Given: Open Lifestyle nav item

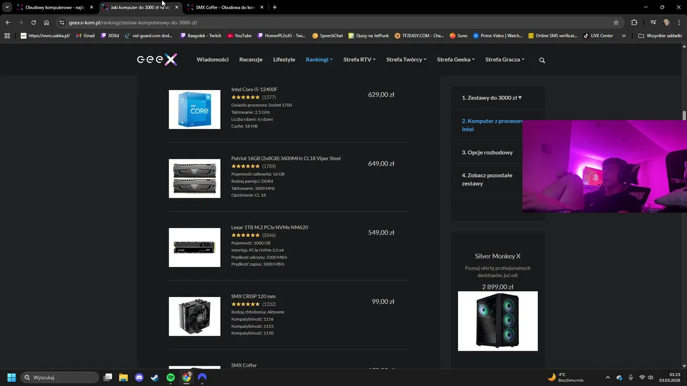Looking at the screenshot, I should pos(284,60).
